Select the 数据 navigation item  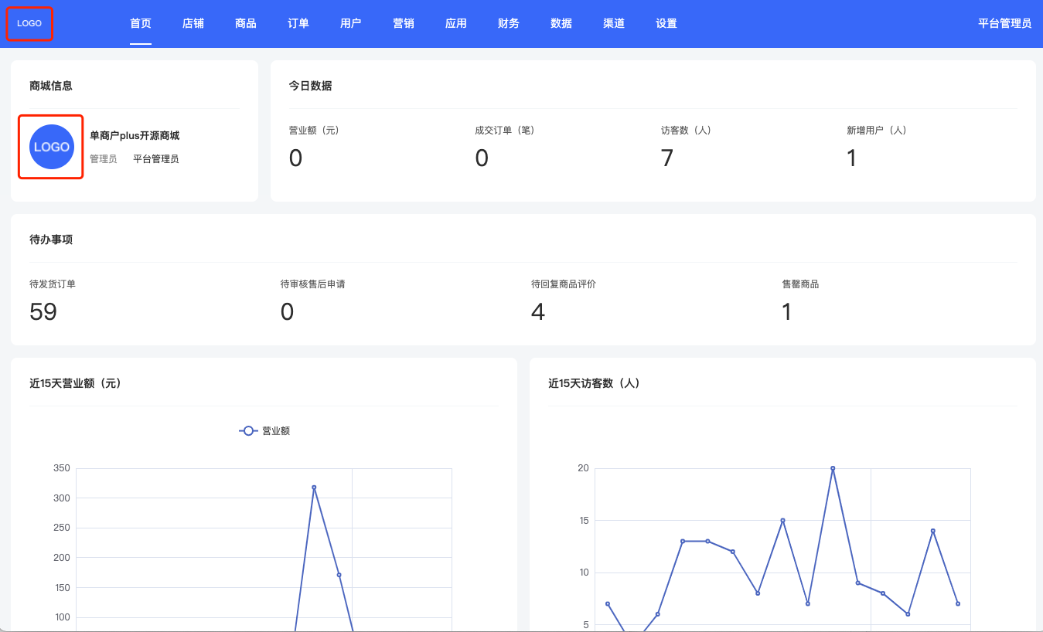[561, 23]
